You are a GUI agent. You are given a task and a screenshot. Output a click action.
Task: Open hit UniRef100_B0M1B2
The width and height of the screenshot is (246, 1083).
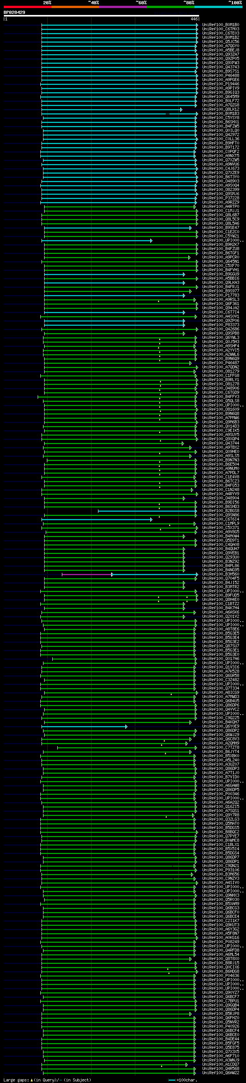[220, 37]
